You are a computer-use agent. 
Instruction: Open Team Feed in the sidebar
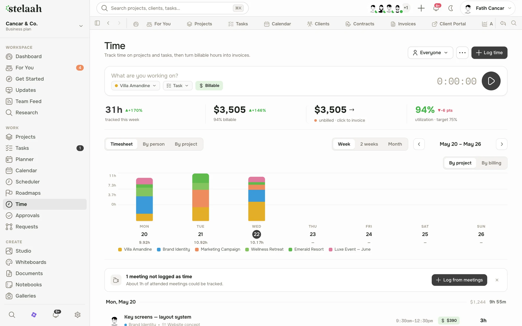45,101
